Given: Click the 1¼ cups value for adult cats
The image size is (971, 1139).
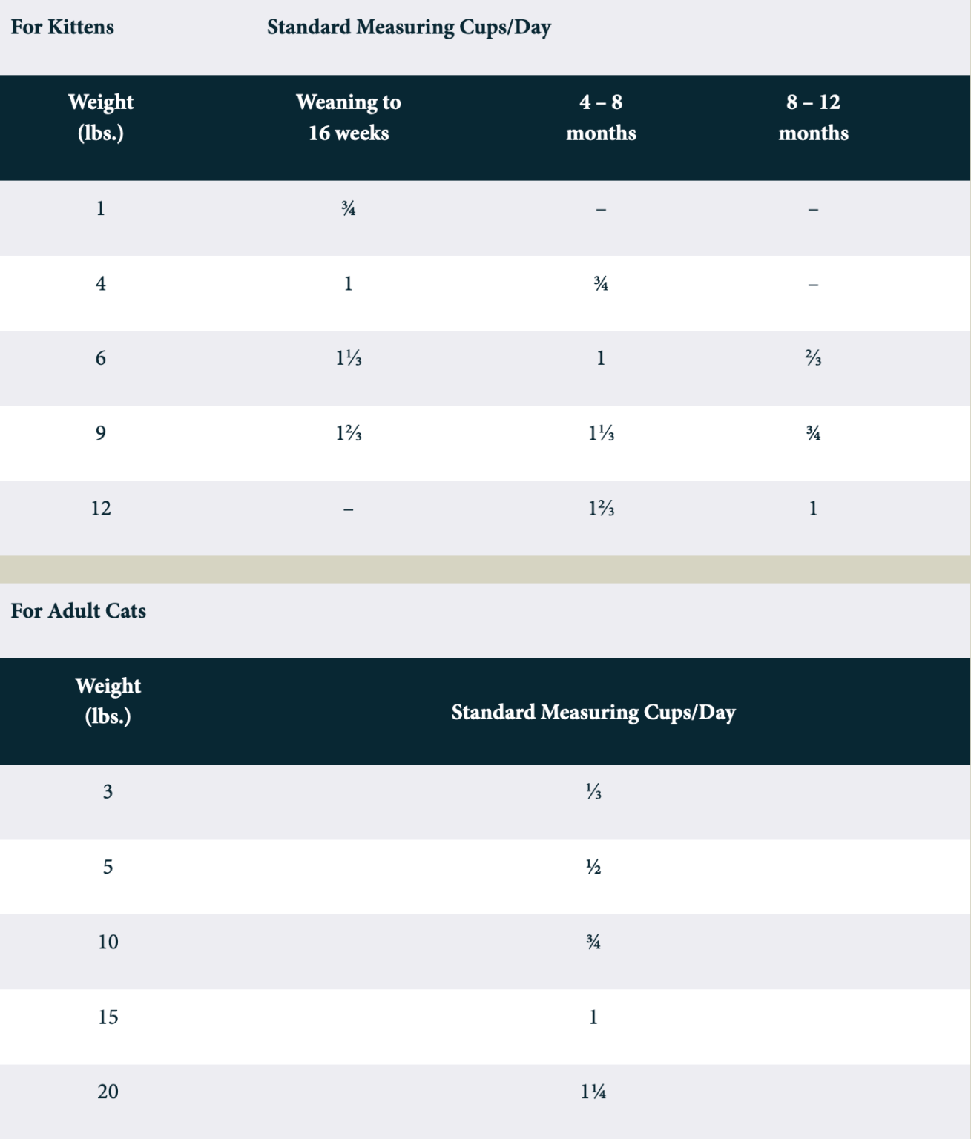Looking at the screenshot, I should point(593,1092).
